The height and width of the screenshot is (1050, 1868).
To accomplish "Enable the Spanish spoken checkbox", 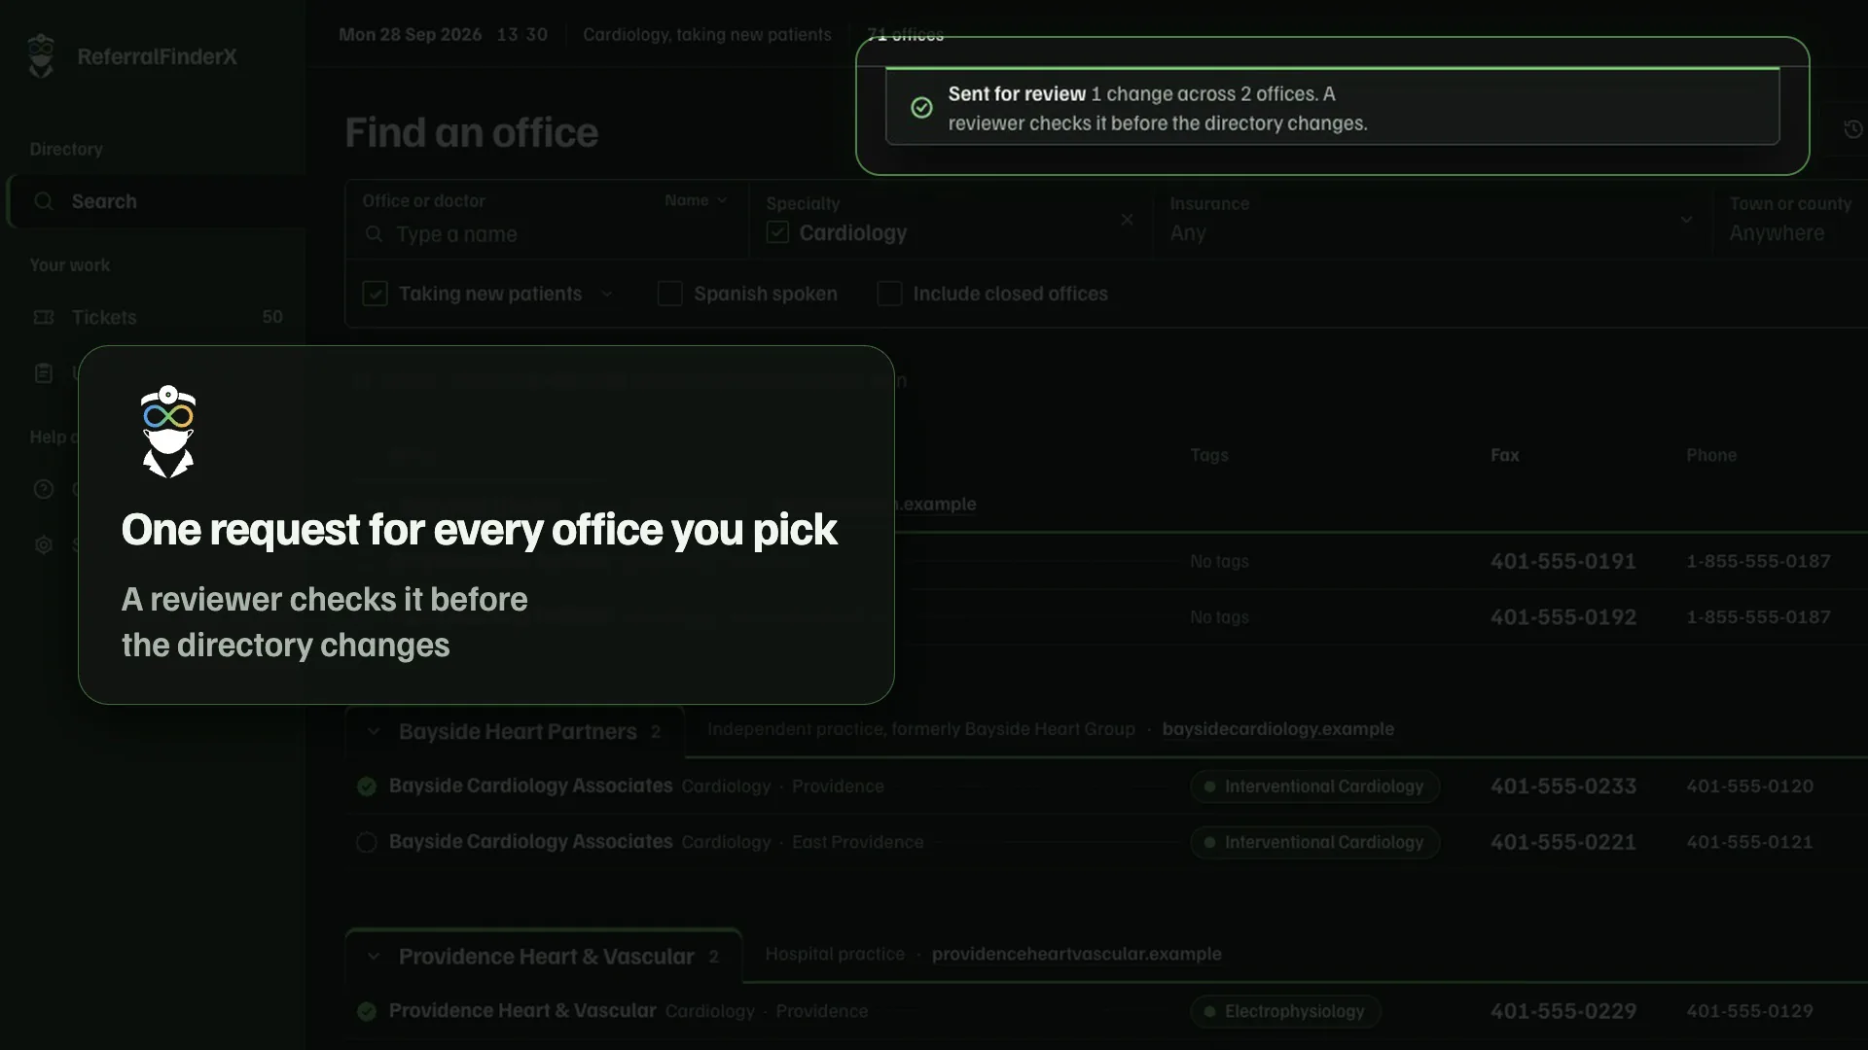I will [669, 294].
